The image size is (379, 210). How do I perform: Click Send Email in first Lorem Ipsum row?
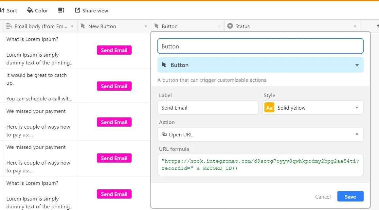tap(114, 50)
